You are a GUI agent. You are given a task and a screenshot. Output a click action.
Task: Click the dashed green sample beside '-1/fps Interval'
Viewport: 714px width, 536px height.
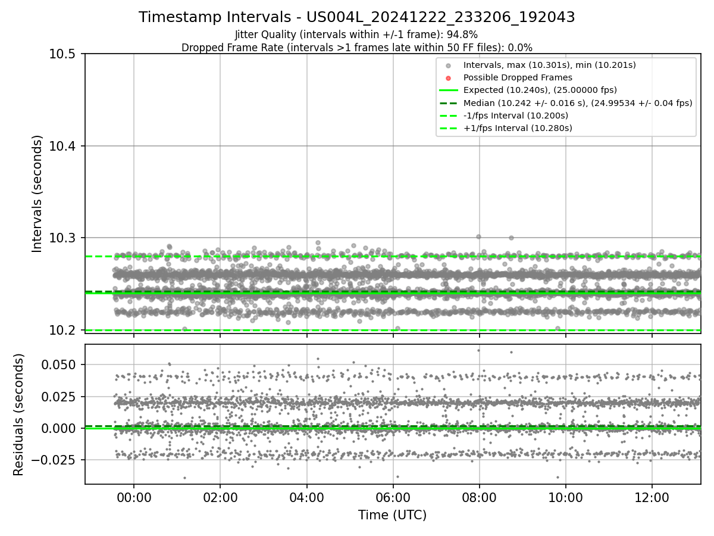point(449,116)
